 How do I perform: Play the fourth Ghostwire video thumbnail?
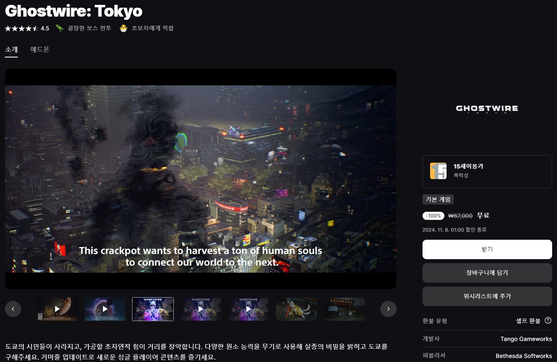(201, 309)
